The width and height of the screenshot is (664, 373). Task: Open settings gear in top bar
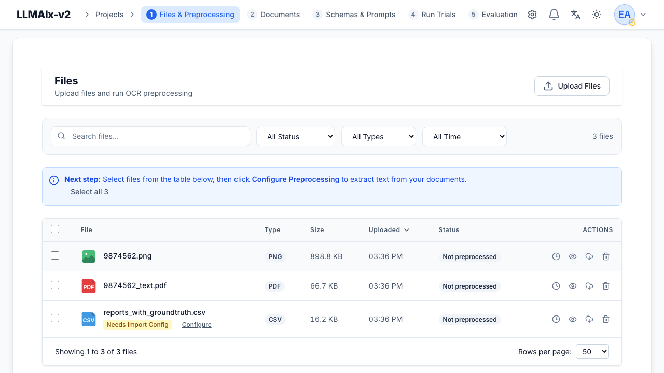tap(532, 15)
